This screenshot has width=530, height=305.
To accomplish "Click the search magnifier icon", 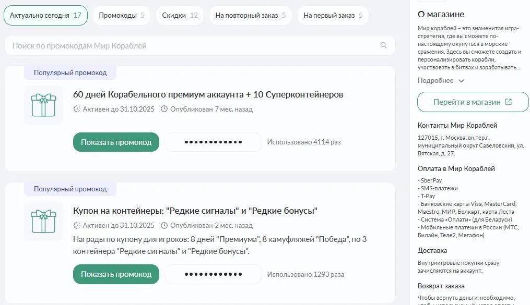I will tap(384, 45).
